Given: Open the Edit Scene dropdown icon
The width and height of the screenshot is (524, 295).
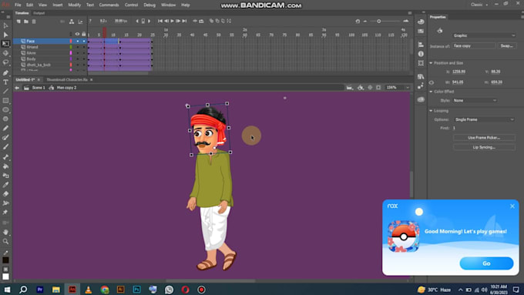Looking at the screenshot, I should click(349, 88).
